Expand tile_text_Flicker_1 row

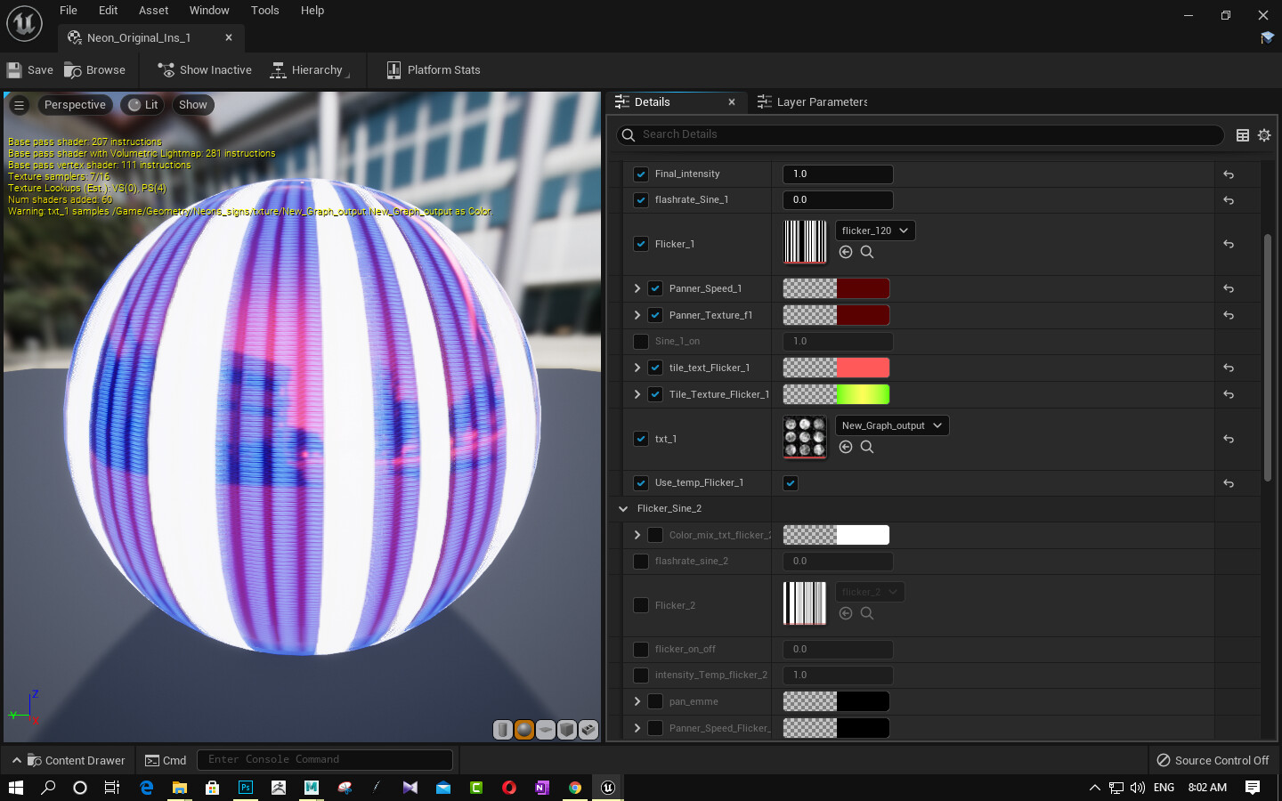(637, 368)
